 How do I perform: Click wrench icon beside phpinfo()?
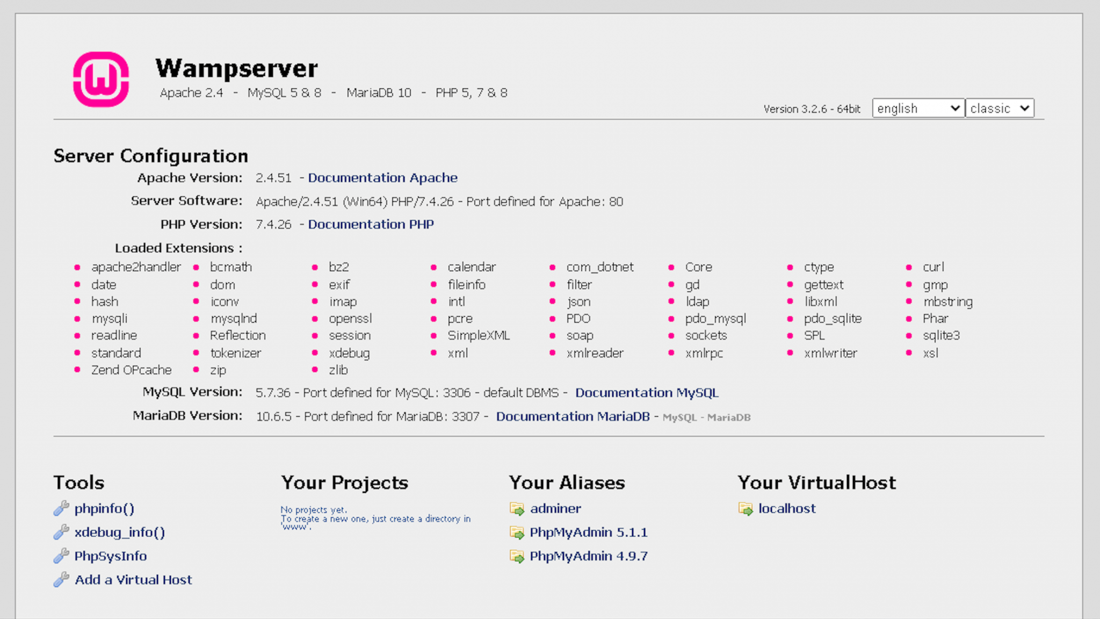click(61, 508)
